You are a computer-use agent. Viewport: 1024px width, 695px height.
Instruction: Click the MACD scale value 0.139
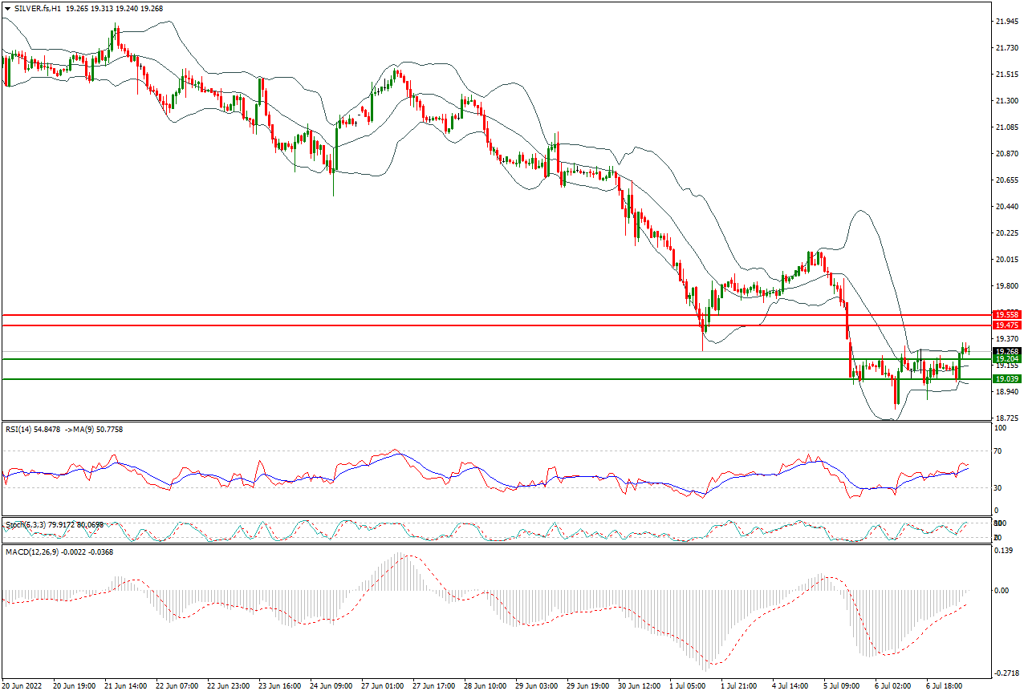(x=1003, y=550)
